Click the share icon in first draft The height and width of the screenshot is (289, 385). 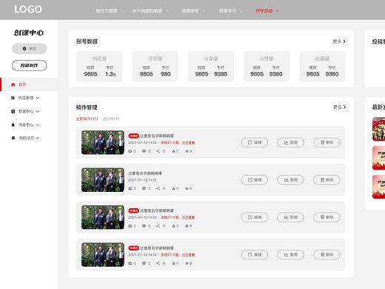[158, 151]
